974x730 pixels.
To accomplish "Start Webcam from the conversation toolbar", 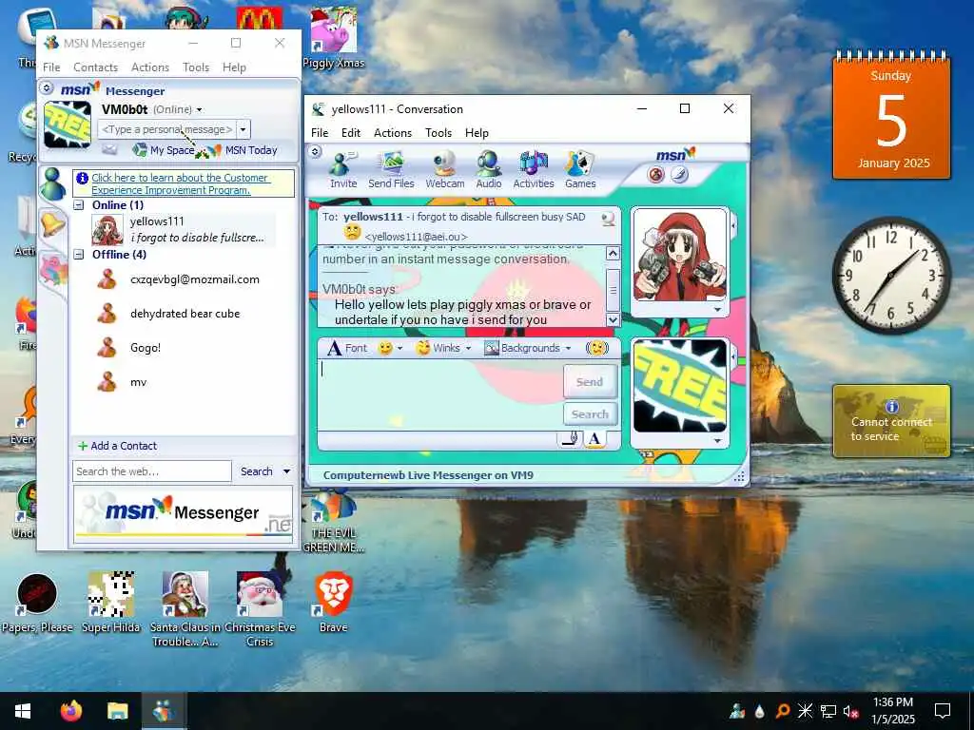I will [x=445, y=169].
